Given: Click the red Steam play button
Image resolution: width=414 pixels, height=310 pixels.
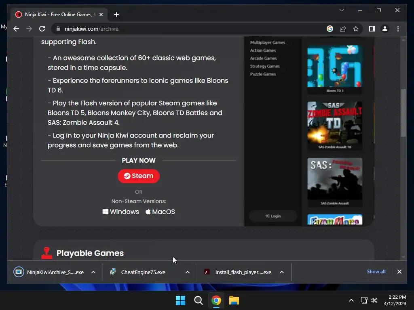Looking at the screenshot, I should click(x=139, y=176).
